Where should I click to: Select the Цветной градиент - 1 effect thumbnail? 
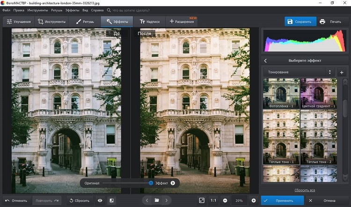(x=318, y=93)
